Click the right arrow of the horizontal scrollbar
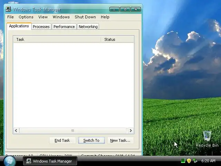This screenshot has width=221, height=166. [x=131, y=131]
